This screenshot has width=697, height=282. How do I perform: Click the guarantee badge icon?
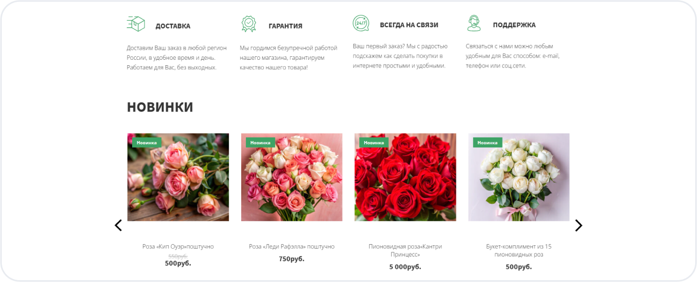248,24
